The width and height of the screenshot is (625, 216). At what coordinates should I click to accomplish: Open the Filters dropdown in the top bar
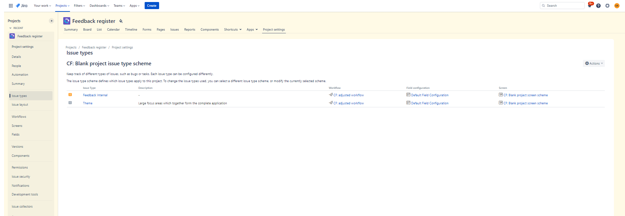pos(79,6)
